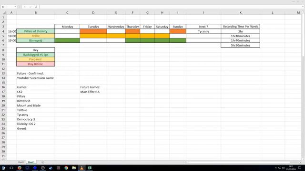305x171 pixels.
Task: Open the Action Center notifications icon
Action: pyautogui.click(x=300, y=168)
